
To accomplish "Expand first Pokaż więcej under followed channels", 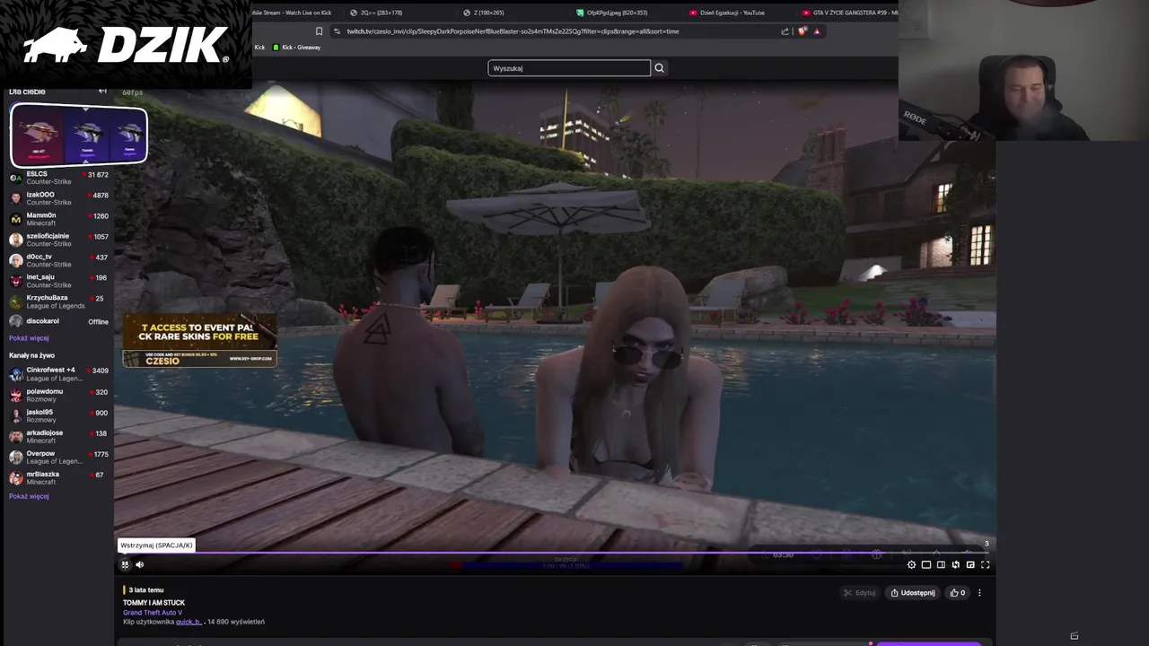I will [x=29, y=338].
